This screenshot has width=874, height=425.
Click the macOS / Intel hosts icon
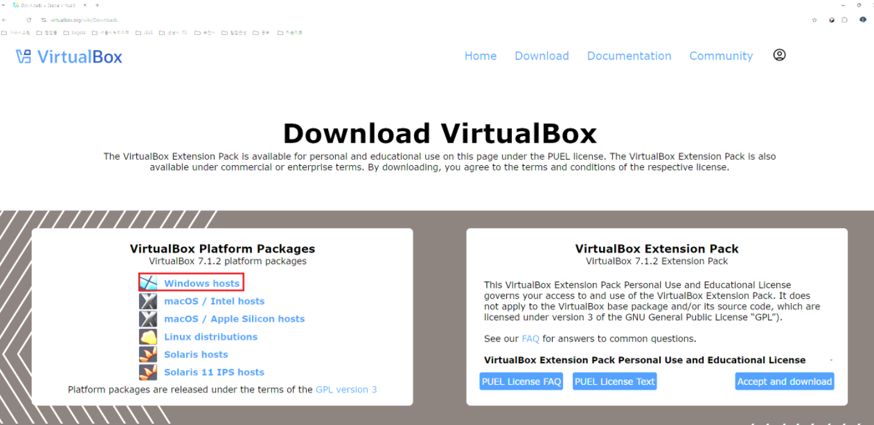pos(148,301)
